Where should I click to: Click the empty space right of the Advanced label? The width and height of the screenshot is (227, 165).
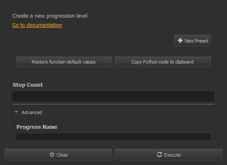click(x=127, y=112)
